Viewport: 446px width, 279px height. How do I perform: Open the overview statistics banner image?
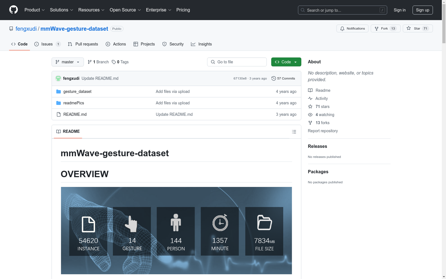click(176, 230)
